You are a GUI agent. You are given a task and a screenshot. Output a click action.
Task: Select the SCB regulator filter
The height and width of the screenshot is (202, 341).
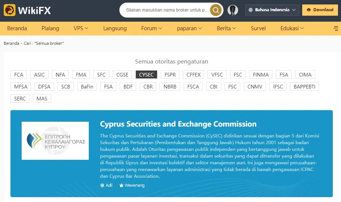[x=65, y=87]
